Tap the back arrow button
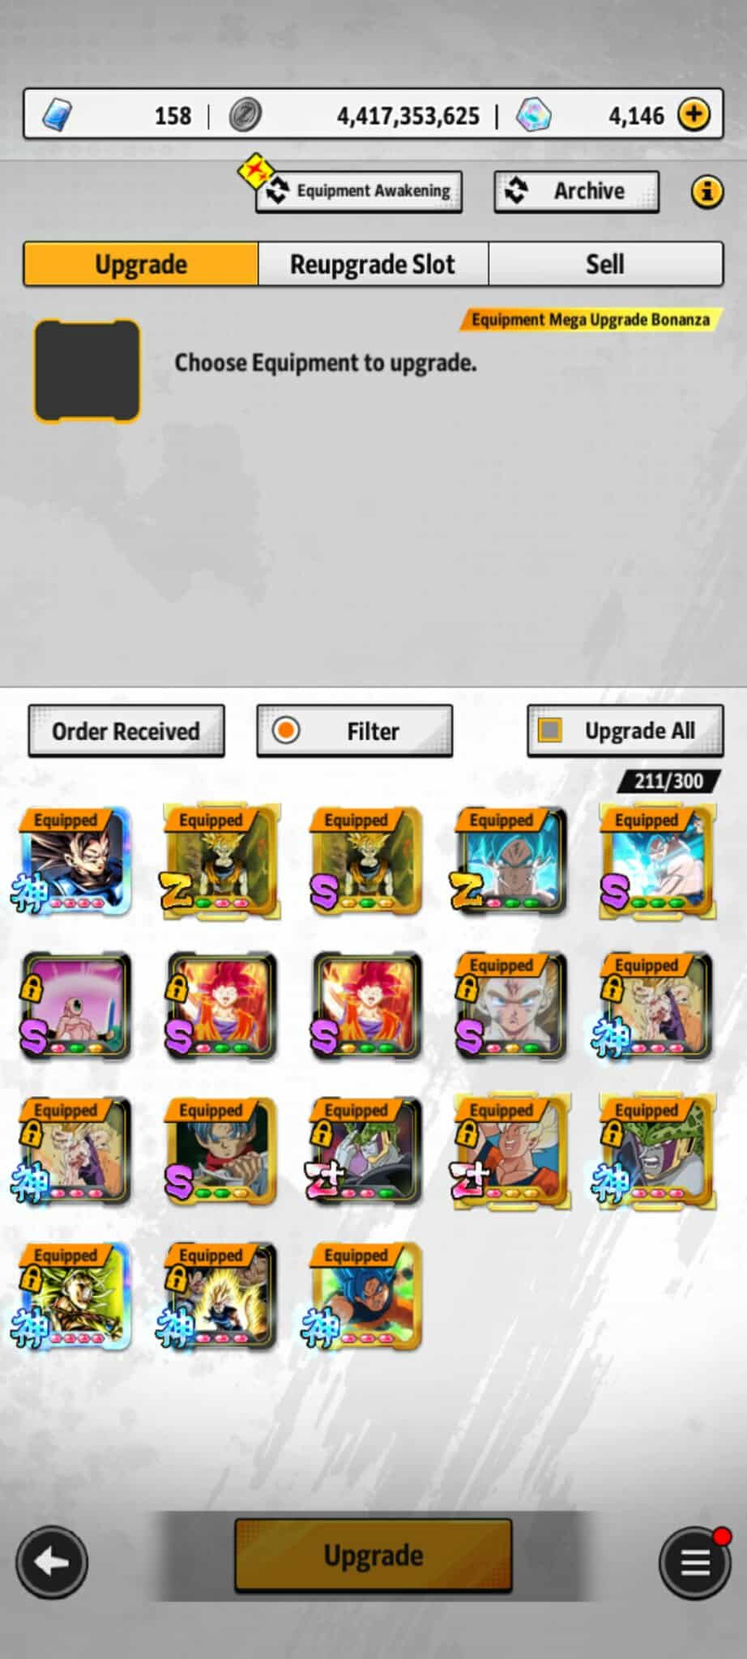 (x=52, y=1562)
